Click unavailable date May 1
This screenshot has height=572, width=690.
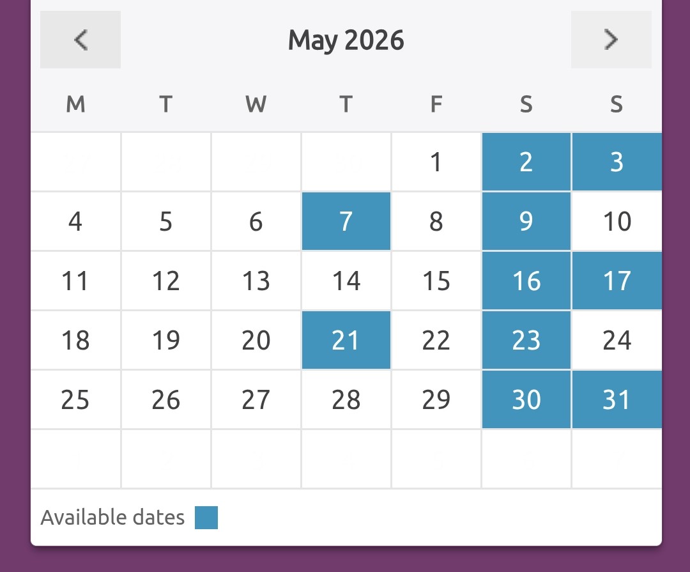(x=436, y=162)
